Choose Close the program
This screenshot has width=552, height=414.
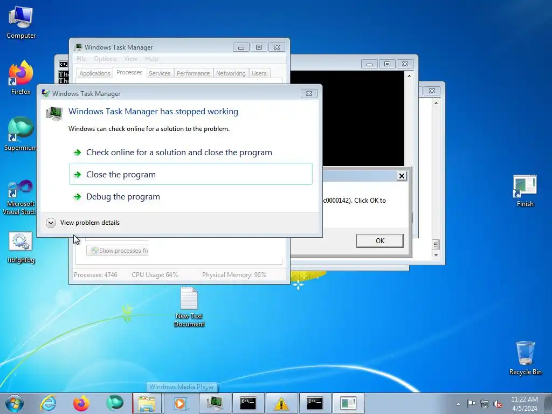190,174
